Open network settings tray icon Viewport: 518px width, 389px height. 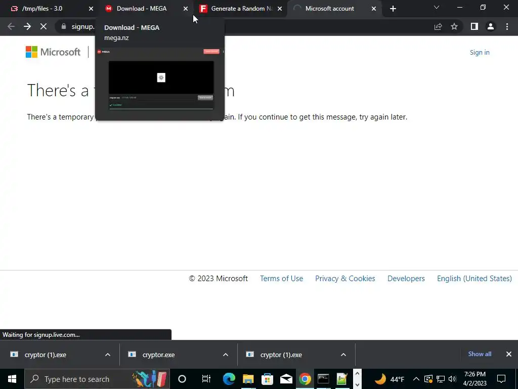(441, 379)
